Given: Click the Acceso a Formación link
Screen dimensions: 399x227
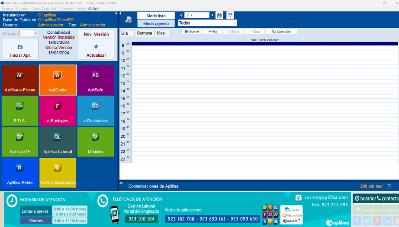Looking at the screenshot, I should (x=376, y=210).
